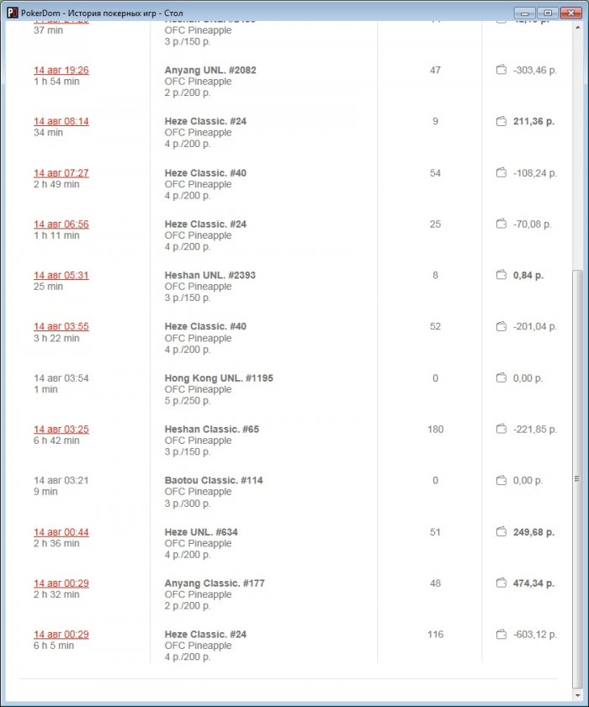Click the wallet icon next to -303,46 p.
The height and width of the screenshot is (707, 589).
(x=501, y=70)
